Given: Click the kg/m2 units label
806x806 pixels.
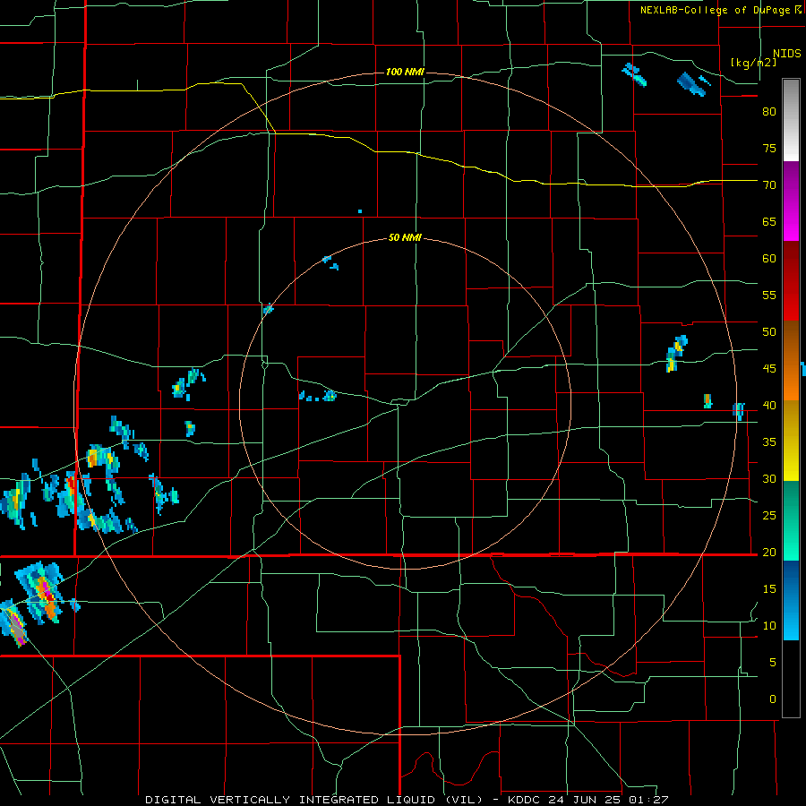Looking at the screenshot, I should (753, 63).
